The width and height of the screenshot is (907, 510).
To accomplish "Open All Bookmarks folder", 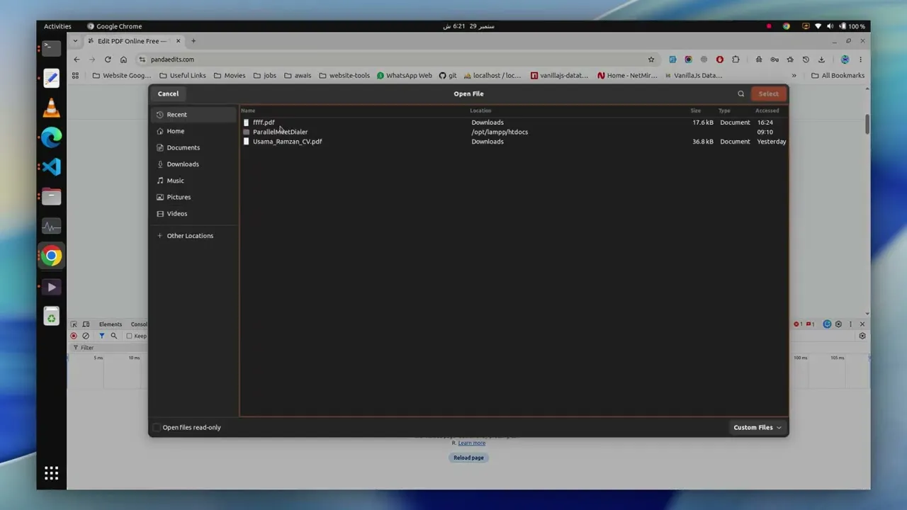I will coord(838,76).
